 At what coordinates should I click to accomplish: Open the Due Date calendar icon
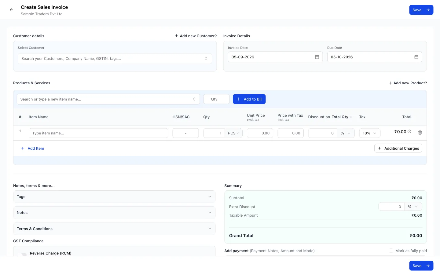tap(416, 57)
